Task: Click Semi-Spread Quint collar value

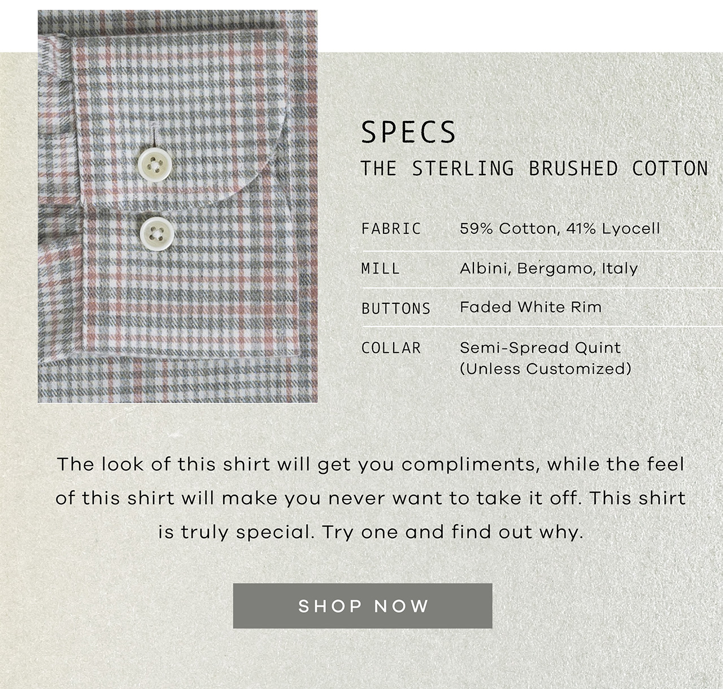Action: pos(539,347)
